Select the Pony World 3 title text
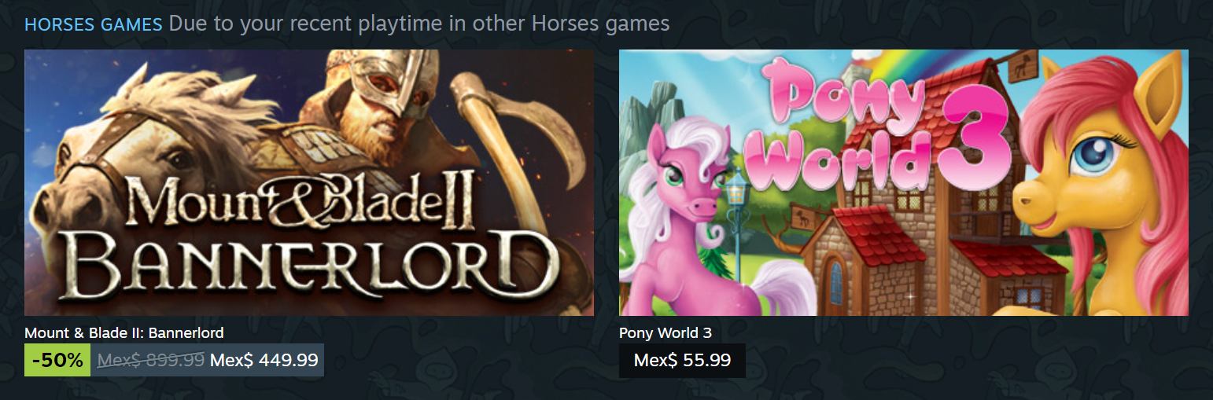The height and width of the screenshot is (400, 1213). pyautogui.click(x=665, y=332)
